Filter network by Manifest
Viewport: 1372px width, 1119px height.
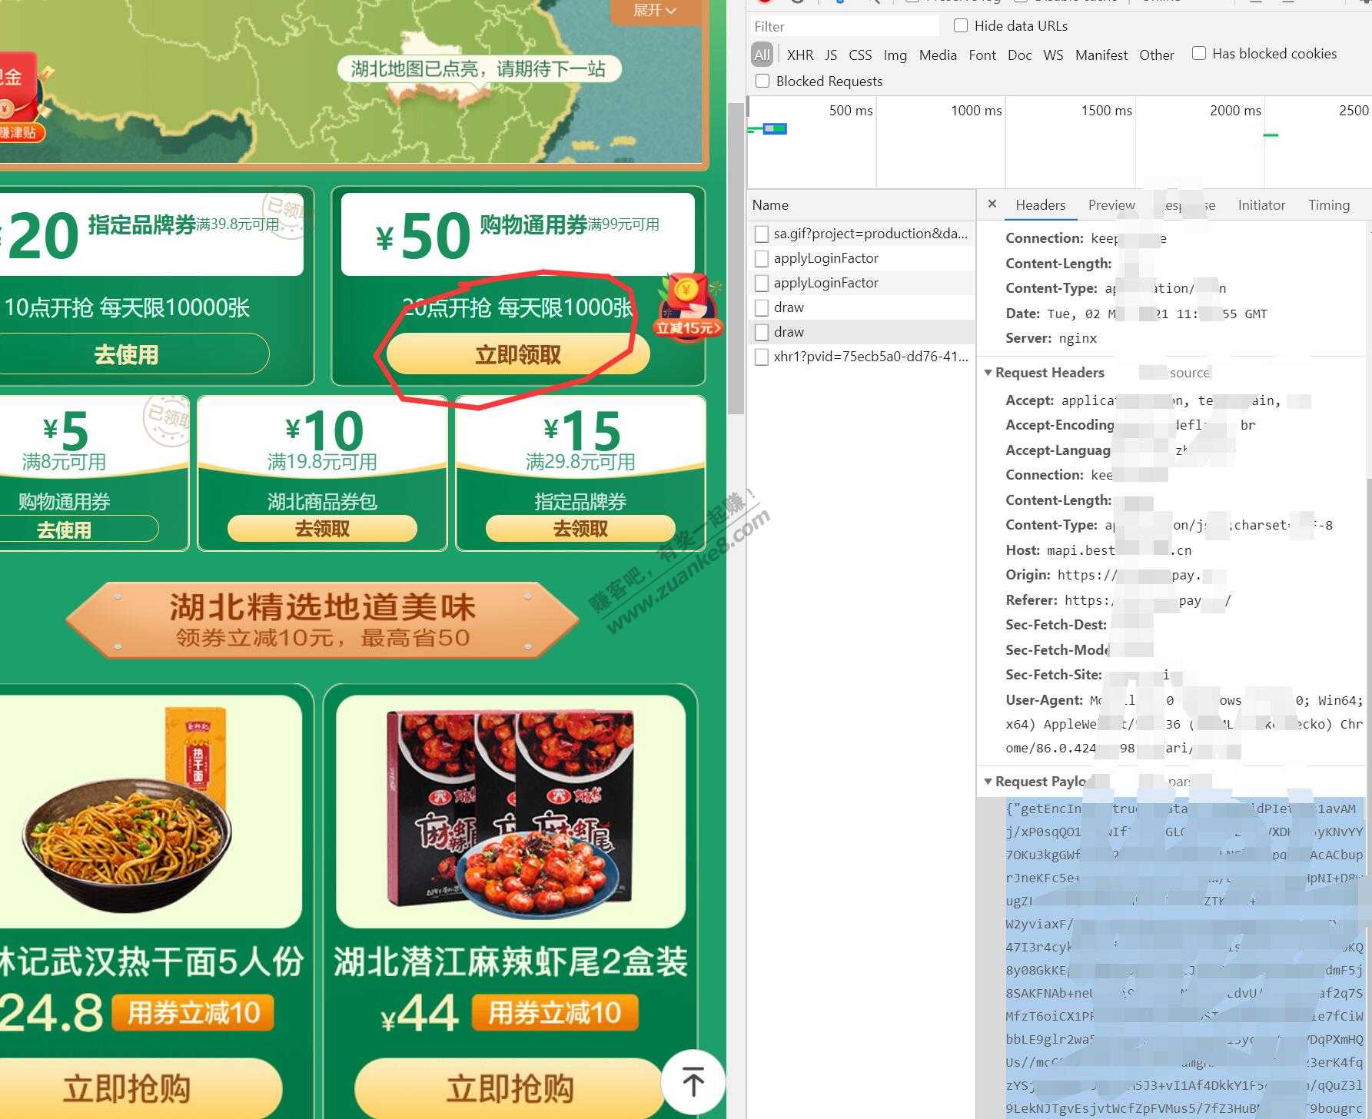(x=1101, y=55)
